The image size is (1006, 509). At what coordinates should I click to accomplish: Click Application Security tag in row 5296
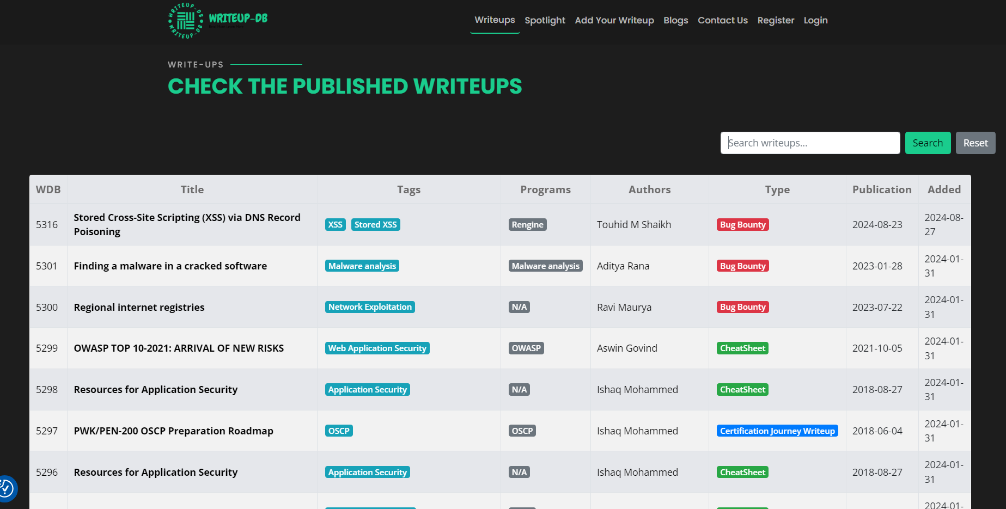point(368,472)
